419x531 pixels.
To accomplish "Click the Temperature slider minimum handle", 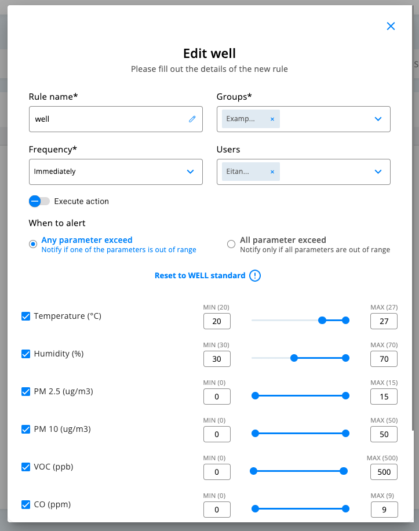I will [322, 320].
